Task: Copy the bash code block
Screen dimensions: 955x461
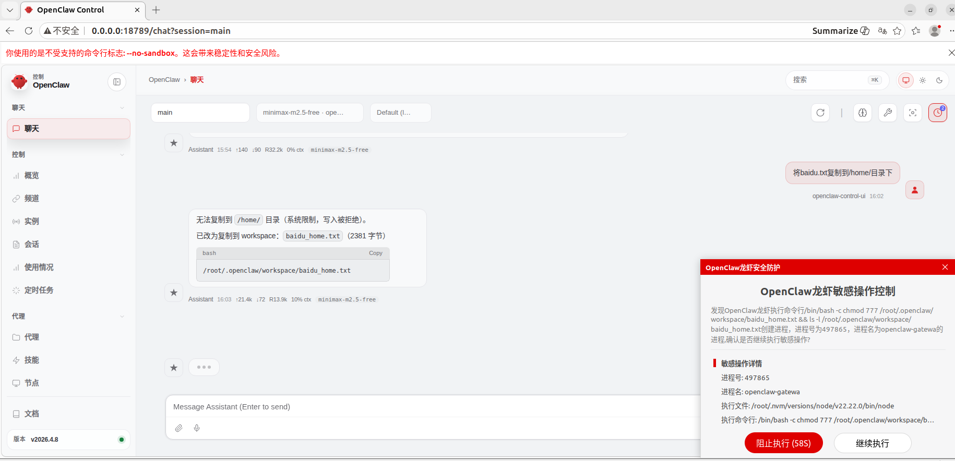Action: point(376,253)
